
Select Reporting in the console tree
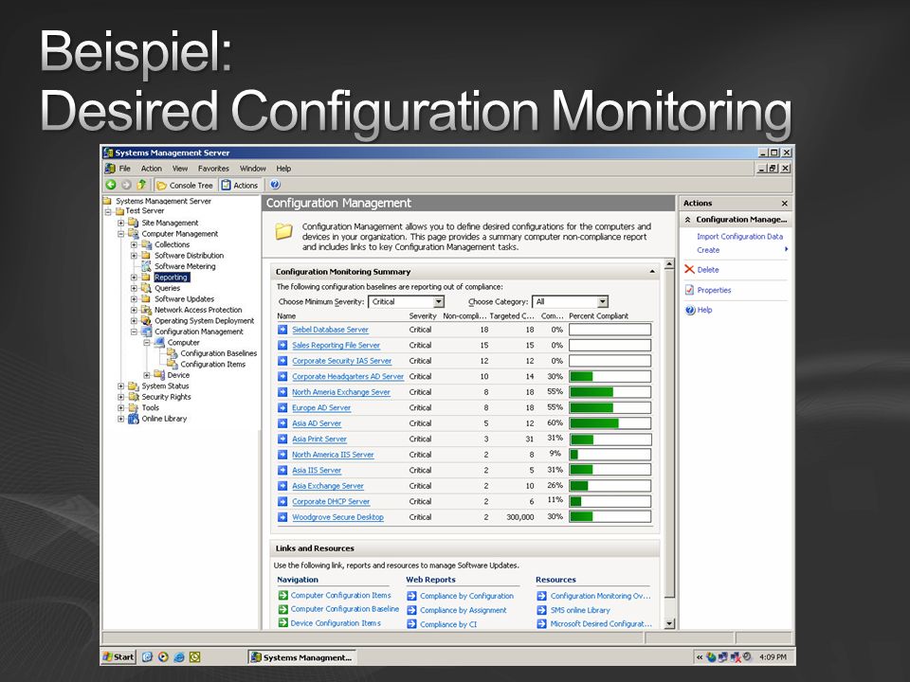pyautogui.click(x=172, y=278)
